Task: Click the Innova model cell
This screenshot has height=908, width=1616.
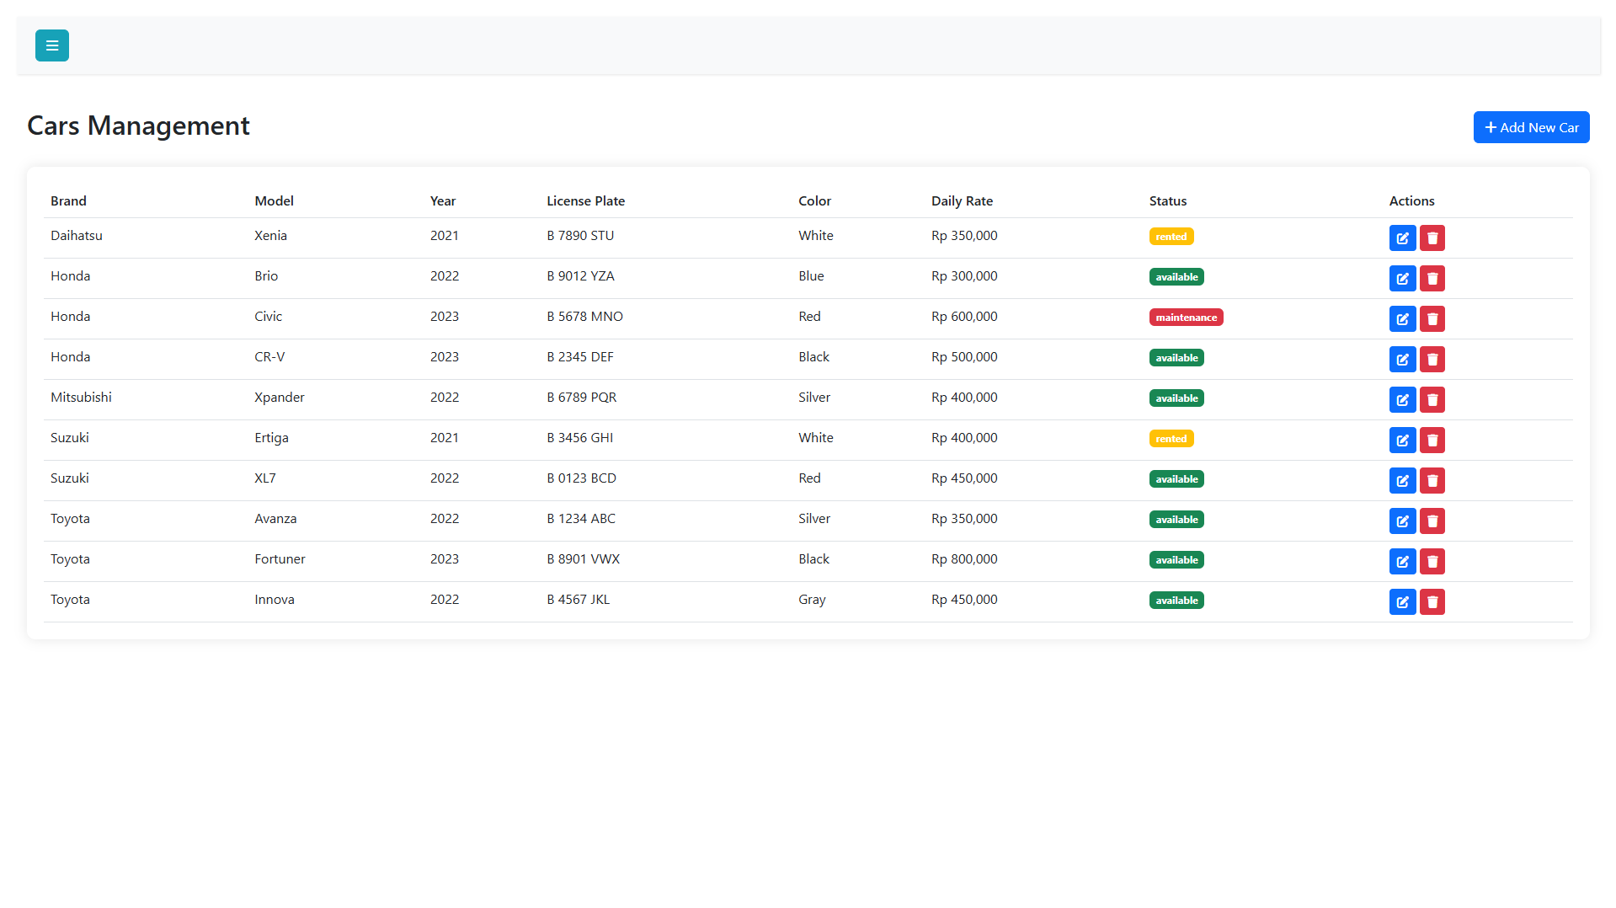Action: coord(275,600)
